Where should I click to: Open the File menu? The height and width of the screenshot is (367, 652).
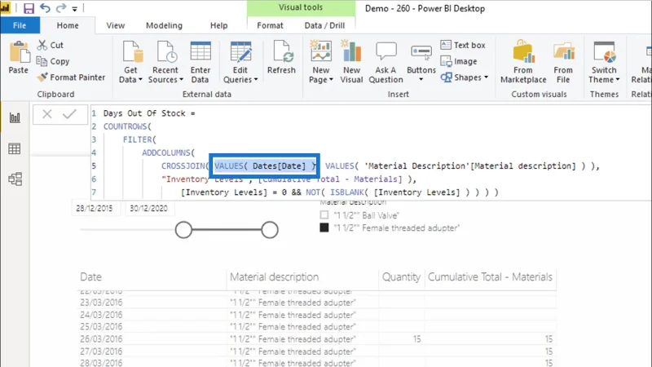pyautogui.click(x=20, y=25)
